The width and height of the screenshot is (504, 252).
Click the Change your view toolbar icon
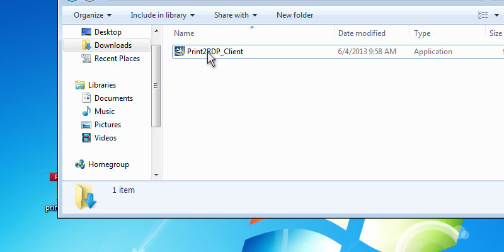483,14
